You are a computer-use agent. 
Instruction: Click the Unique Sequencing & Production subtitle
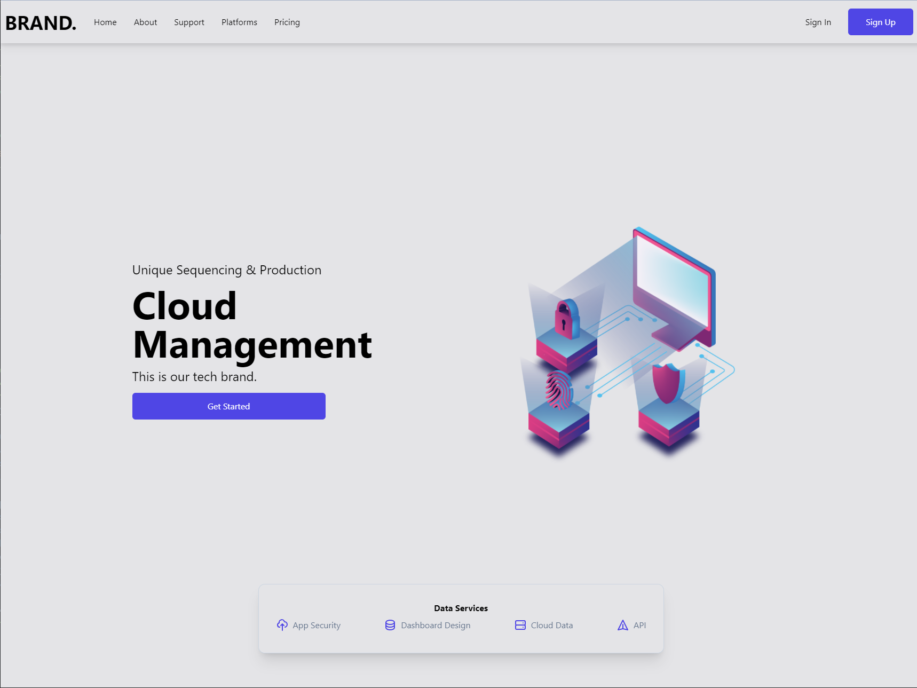(x=227, y=270)
